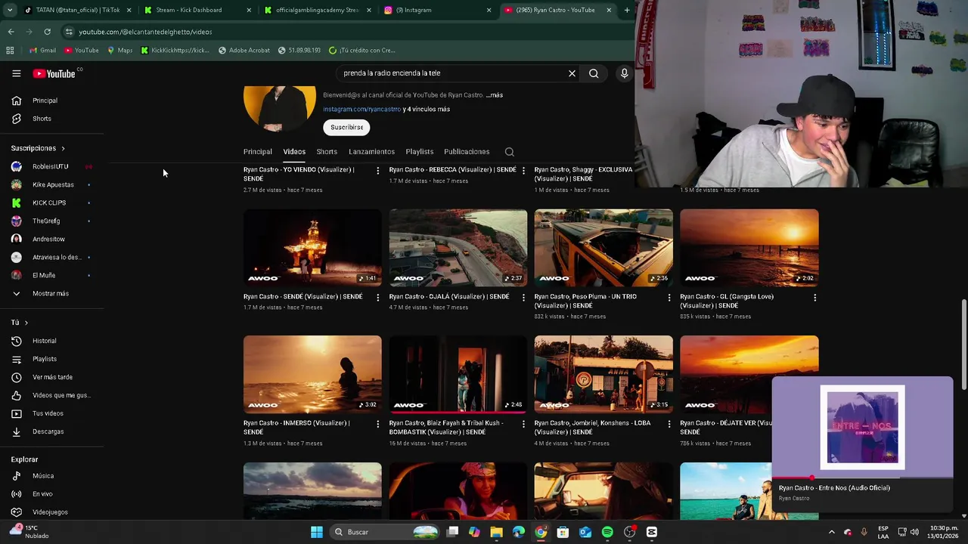Open options menu for REBECCA video
Screen dimensions: 968x544
523,171
